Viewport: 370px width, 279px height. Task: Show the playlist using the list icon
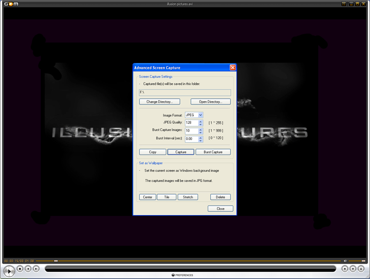pyautogui.click(x=361, y=269)
